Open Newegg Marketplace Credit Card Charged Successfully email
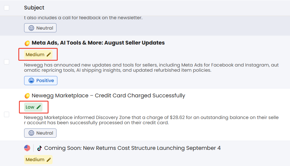290x166 pixels. (x=108, y=96)
